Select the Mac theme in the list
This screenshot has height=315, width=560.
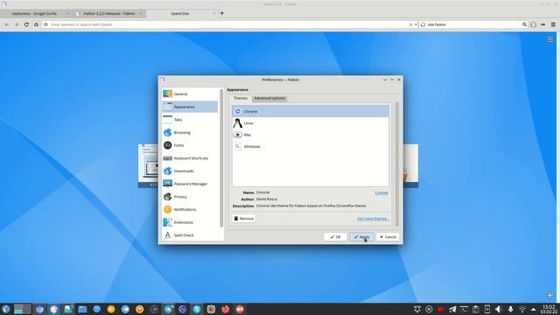(311, 135)
